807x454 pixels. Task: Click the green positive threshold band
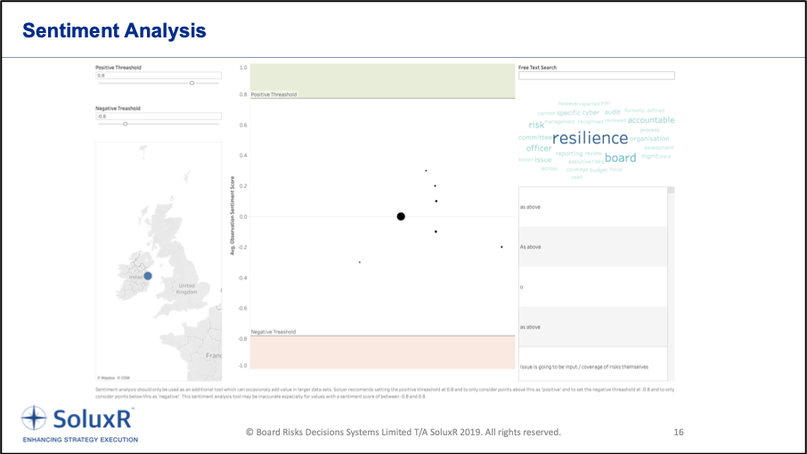coord(382,81)
